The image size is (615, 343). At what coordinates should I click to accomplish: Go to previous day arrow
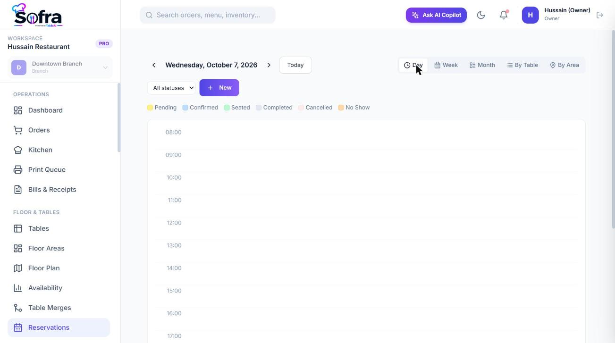click(x=154, y=65)
